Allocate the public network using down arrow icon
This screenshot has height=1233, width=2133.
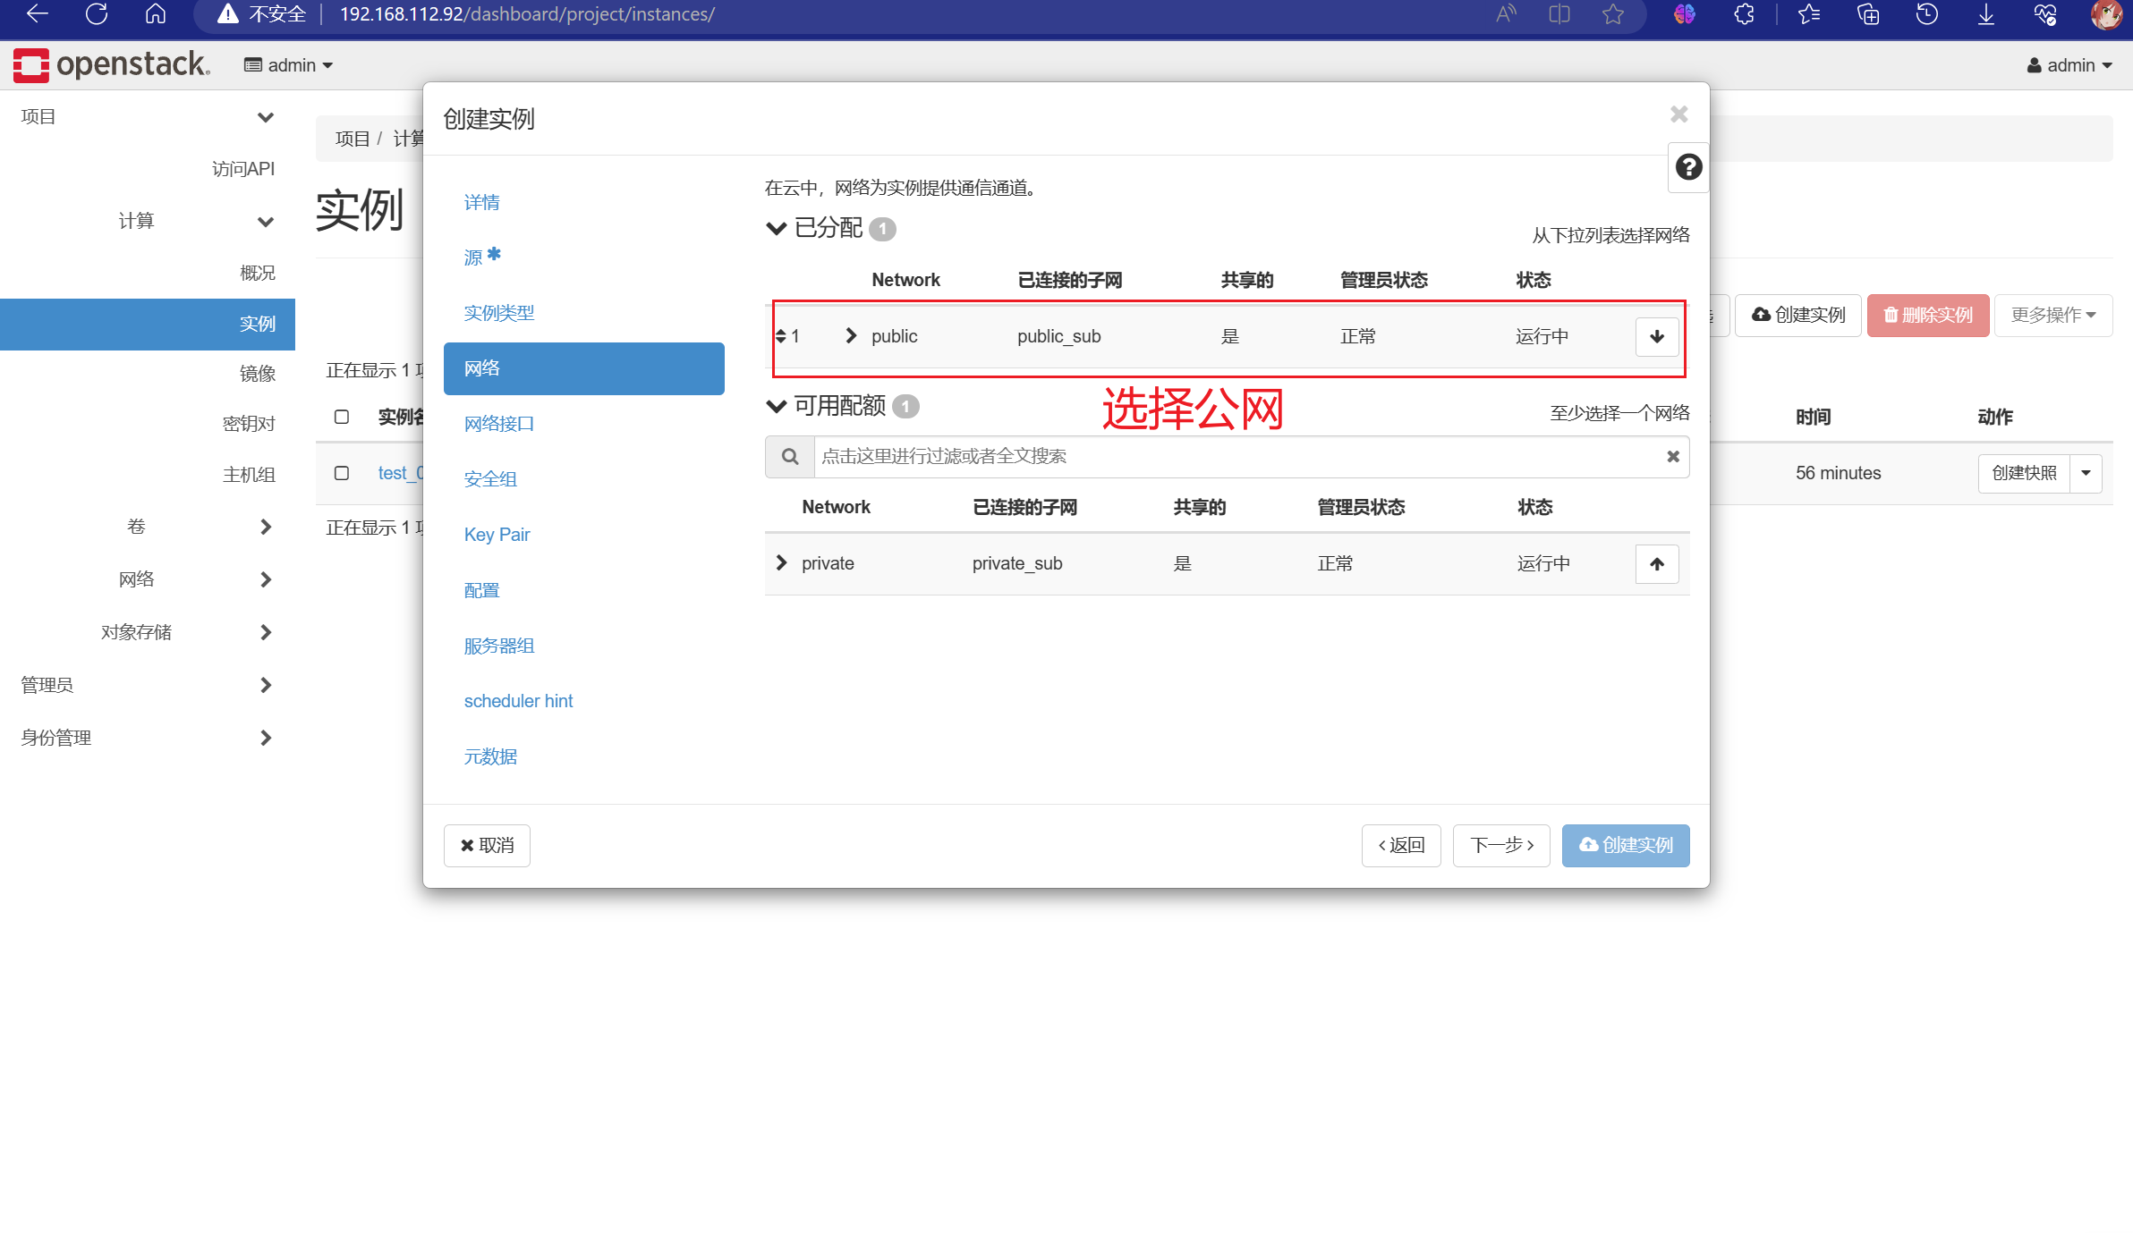coord(1656,337)
